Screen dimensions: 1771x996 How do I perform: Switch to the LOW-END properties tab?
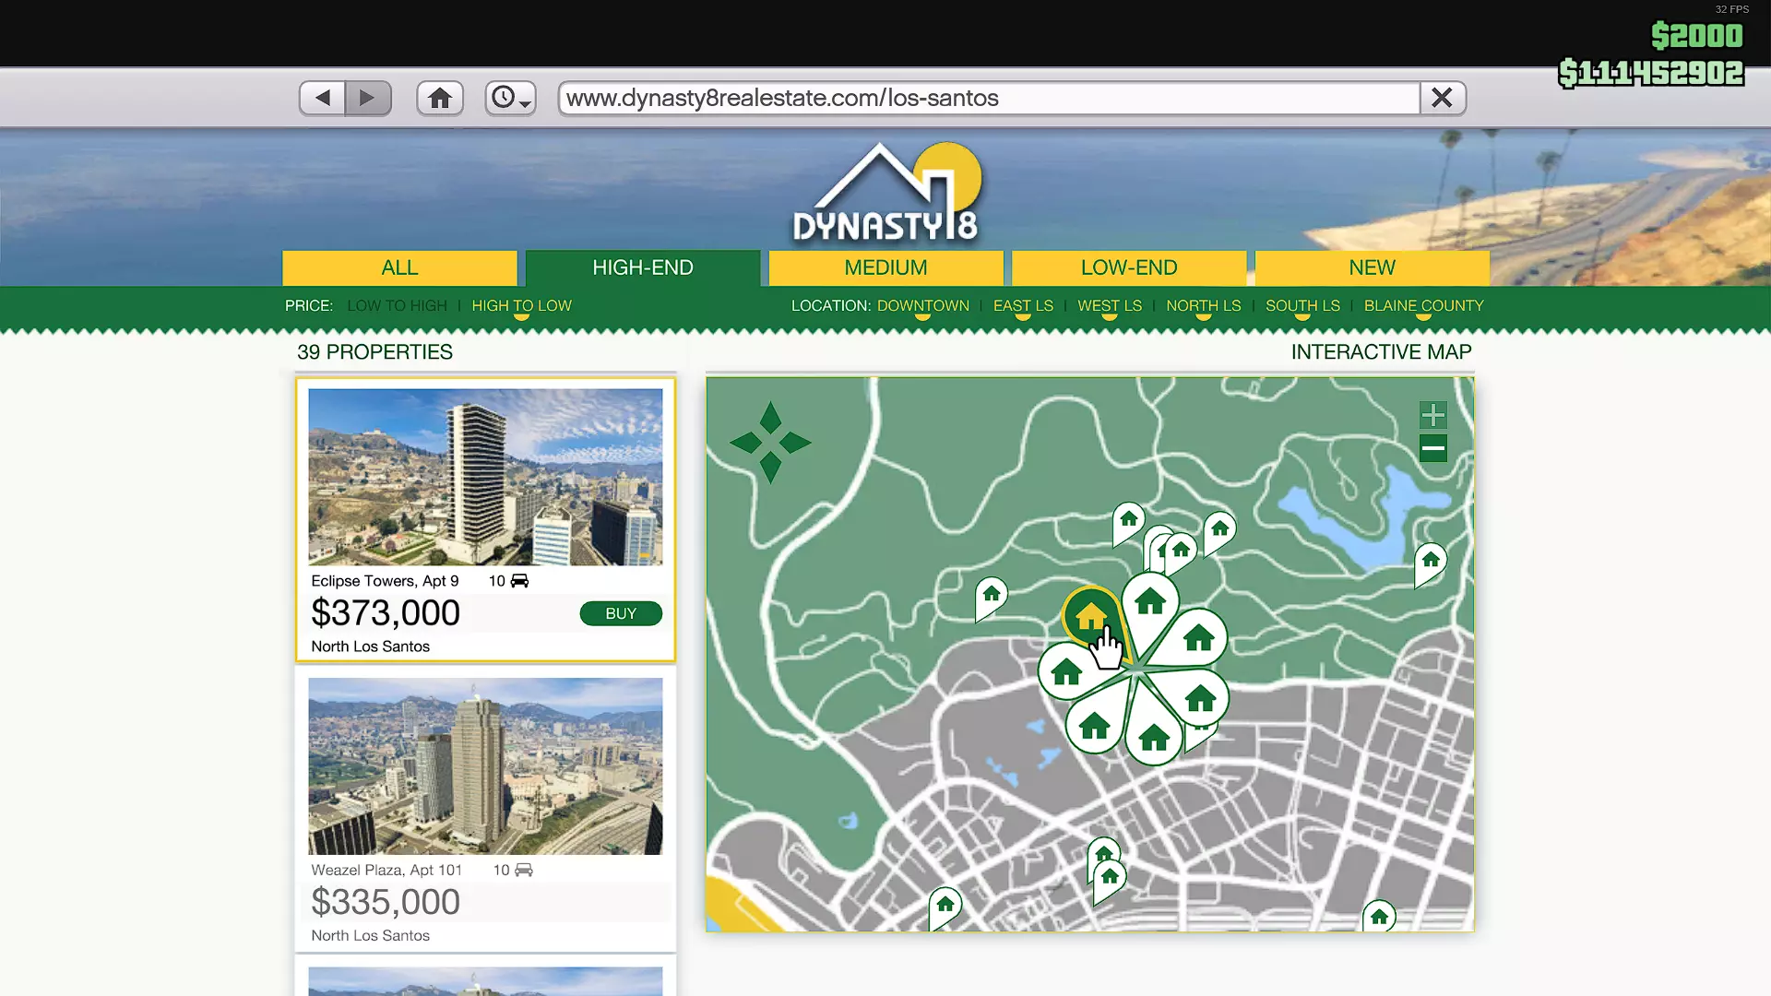click(1129, 267)
